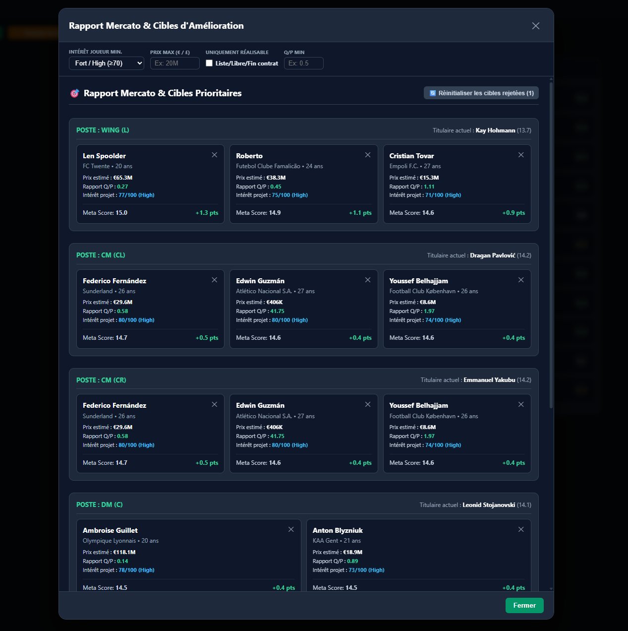This screenshot has width=628, height=631.
Task: Dismiss the Ambroise Guillet target card
Action: point(291,529)
